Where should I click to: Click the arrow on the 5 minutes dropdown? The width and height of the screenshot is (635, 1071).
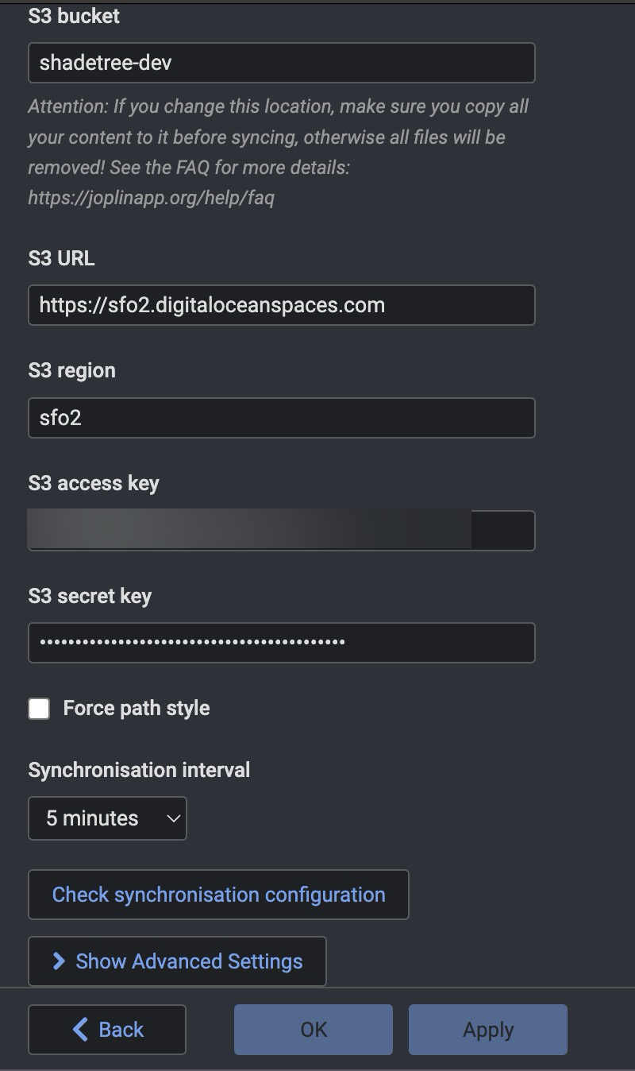coord(173,818)
